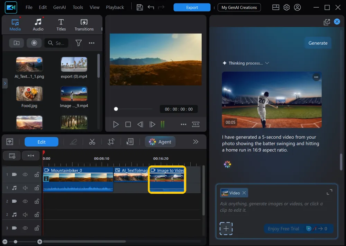Click the snap/ripple mode timeline icon
The height and width of the screenshot is (246, 346).
click(31, 156)
